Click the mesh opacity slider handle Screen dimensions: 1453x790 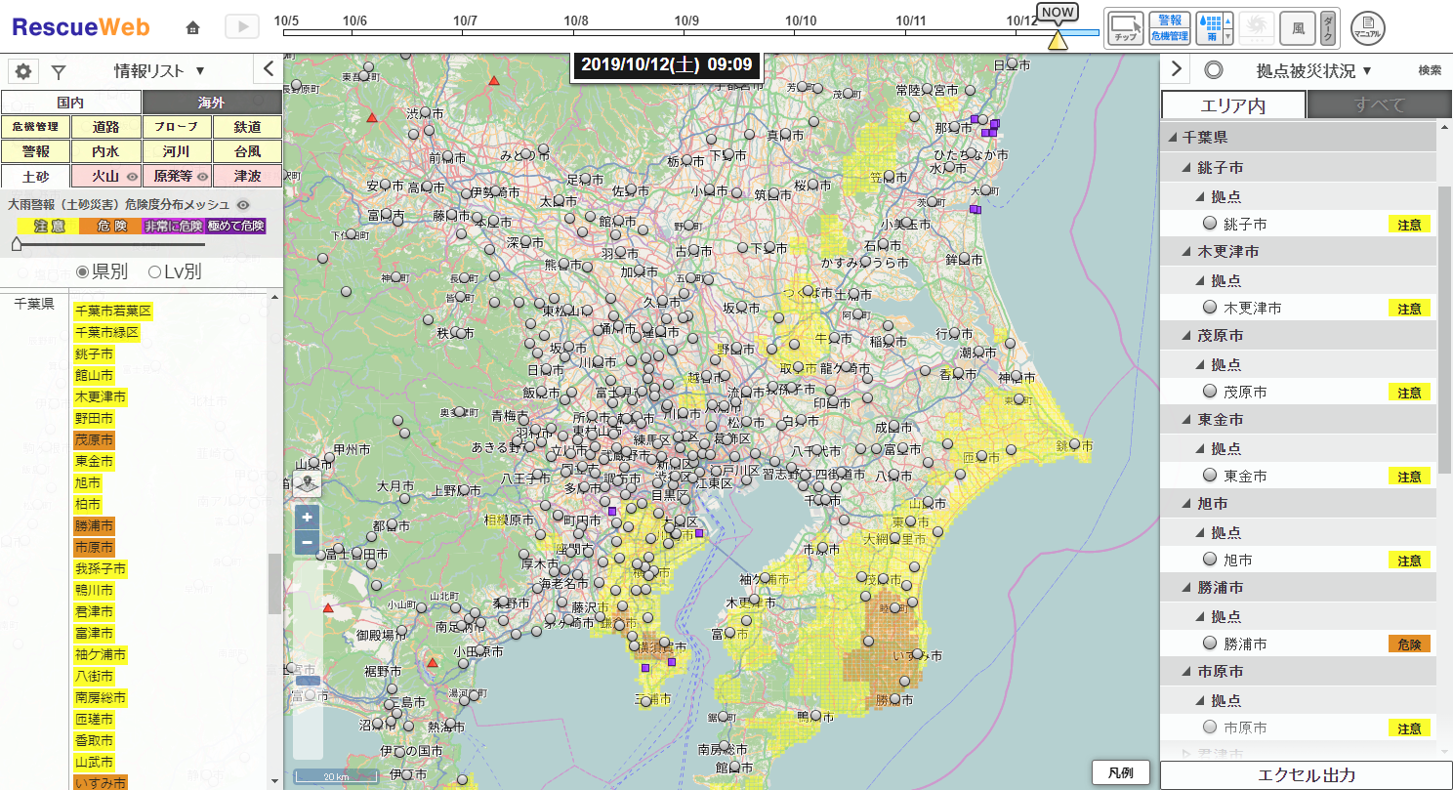(16, 245)
